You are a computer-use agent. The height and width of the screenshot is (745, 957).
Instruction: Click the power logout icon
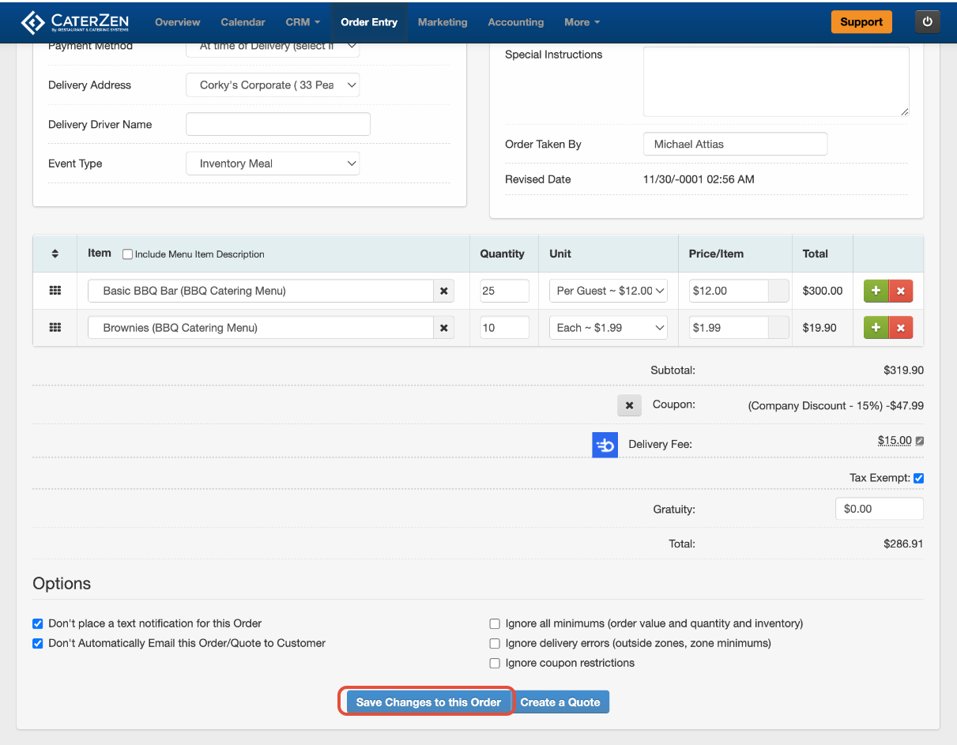pos(927,22)
